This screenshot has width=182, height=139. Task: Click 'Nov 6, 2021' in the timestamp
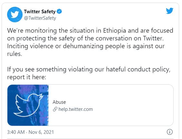41,132
